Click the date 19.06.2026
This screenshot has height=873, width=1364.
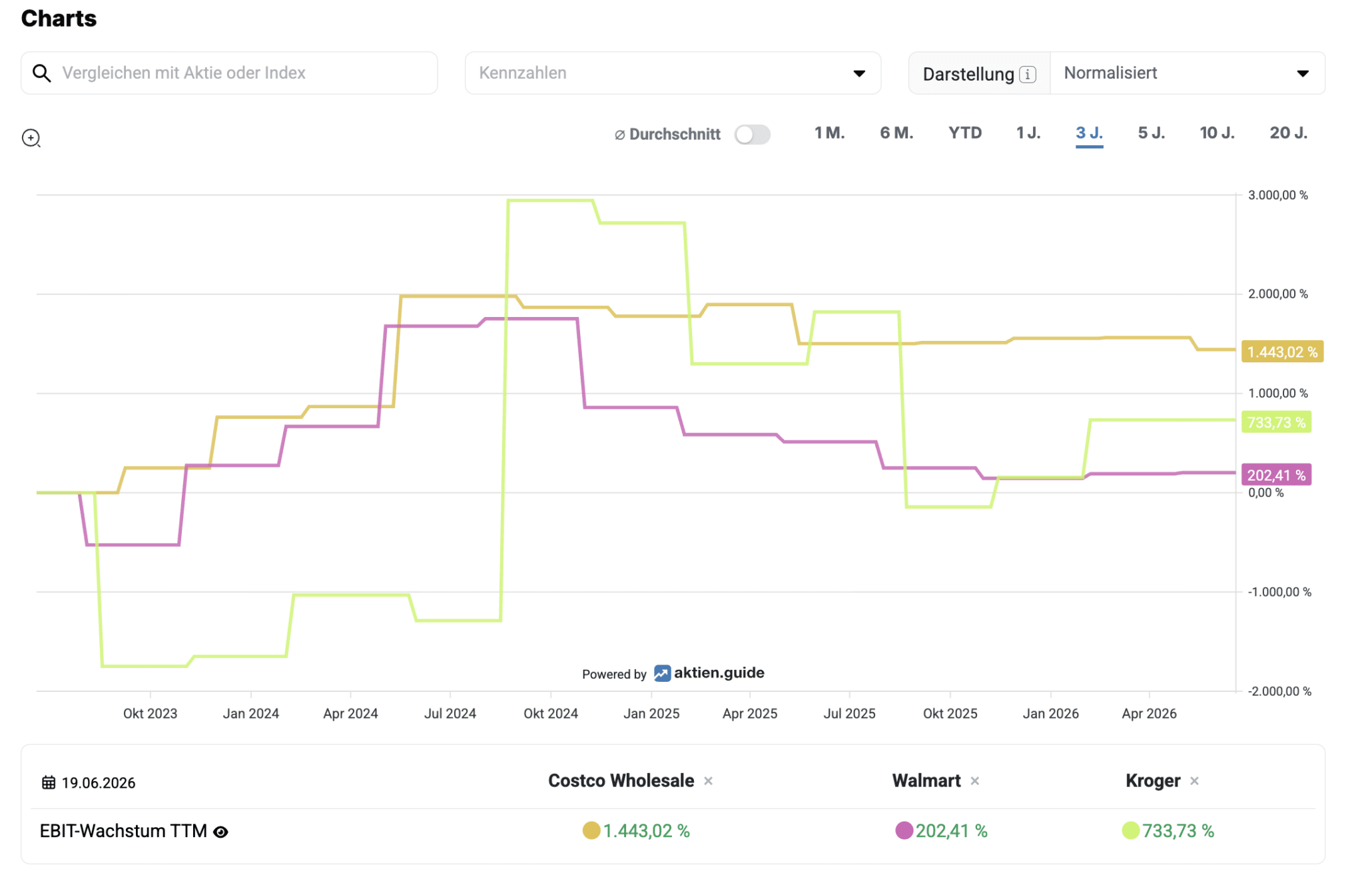point(99,783)
